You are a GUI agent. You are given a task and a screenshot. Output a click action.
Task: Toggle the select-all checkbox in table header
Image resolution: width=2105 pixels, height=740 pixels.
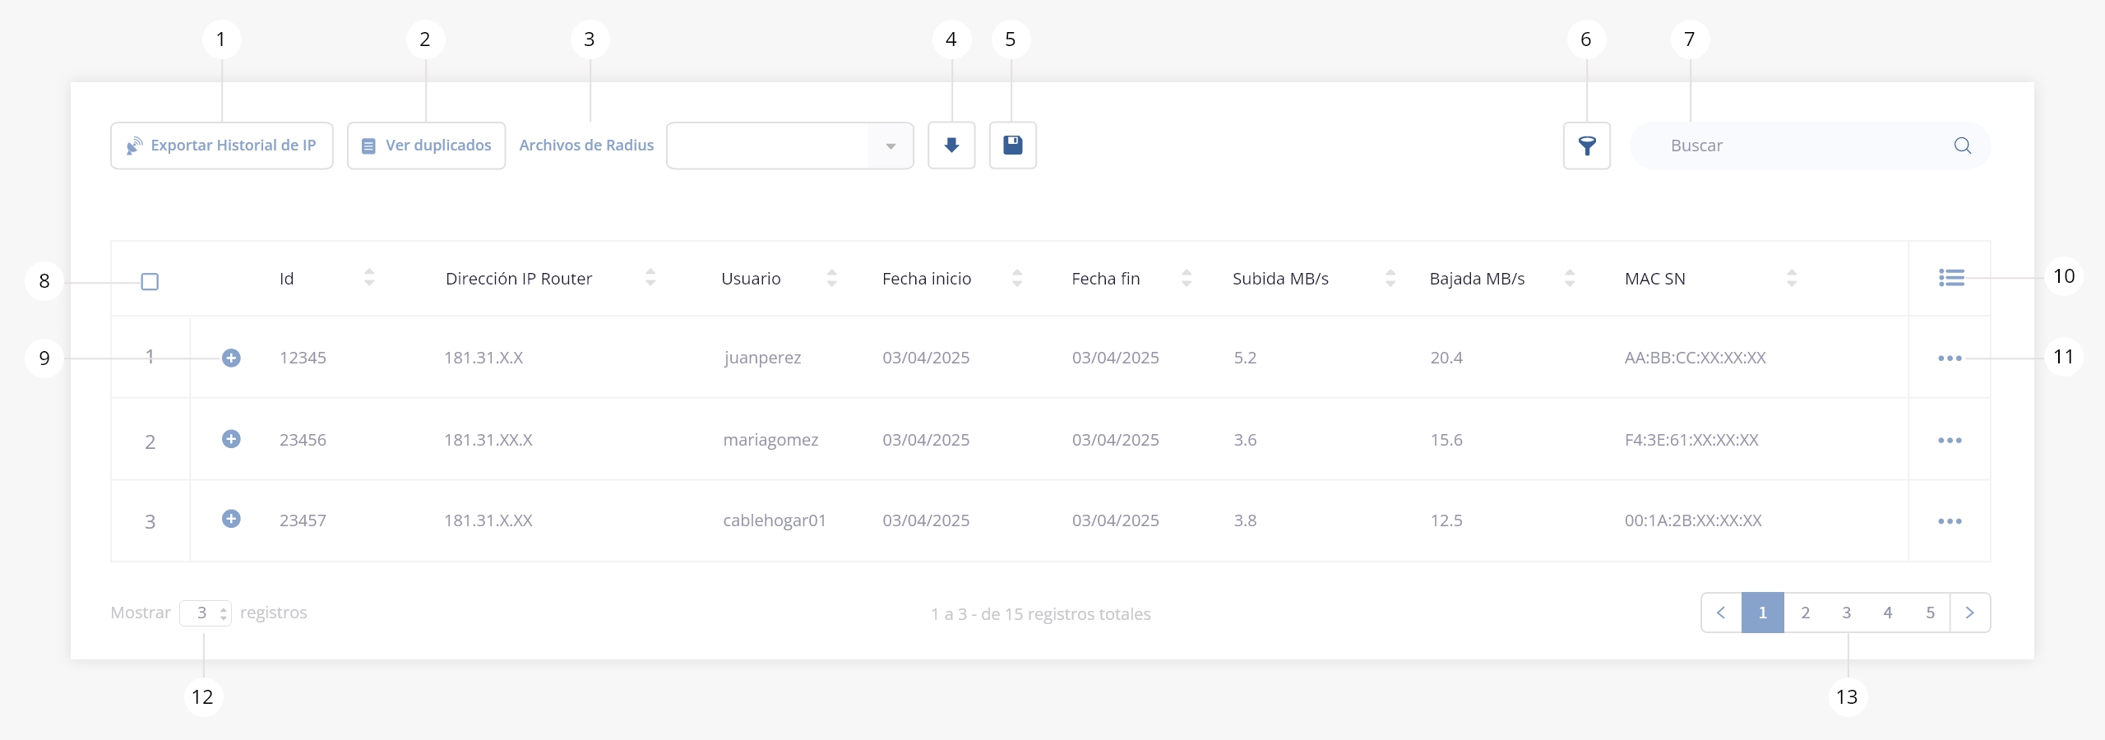pyautogui.click(x=150, y=282)
